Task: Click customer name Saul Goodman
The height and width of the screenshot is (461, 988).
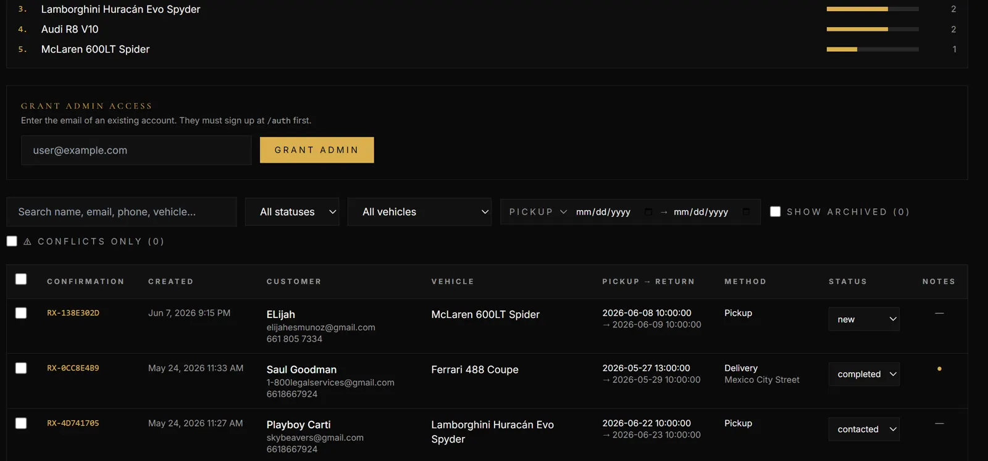Action: (301, 370)
